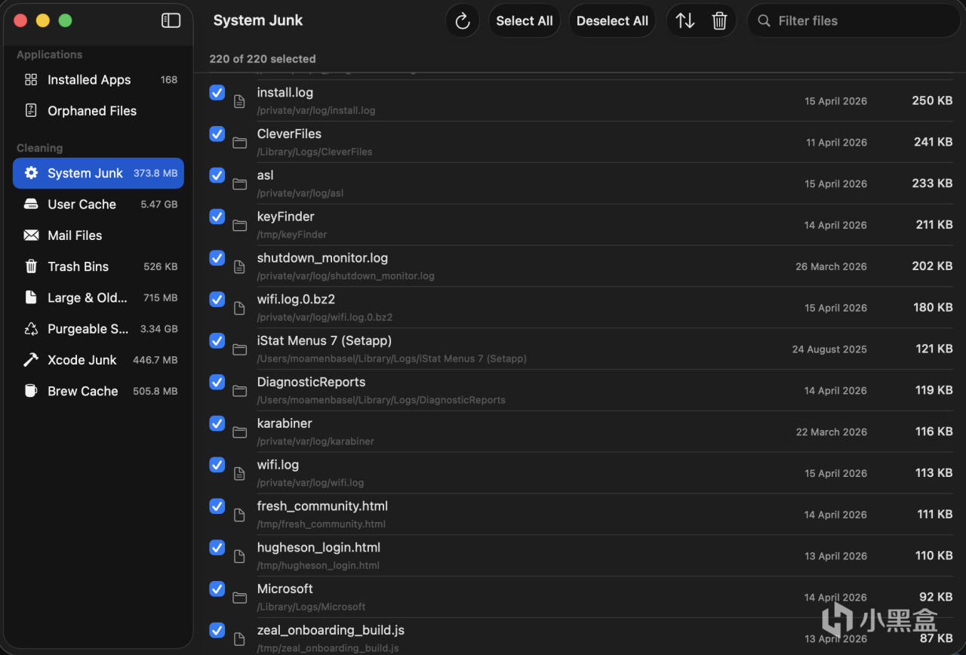
Task: Click the Purgeable Space recycle icon
Action: 31,329
